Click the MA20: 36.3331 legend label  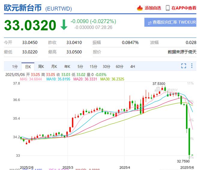[85, 79]
